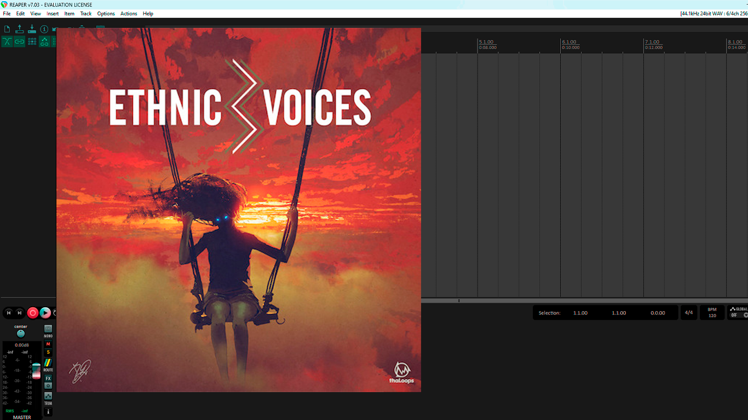Screen dimensions: 748x420
Task: Click RMS -inf meter readout
Action: (17, 411)
